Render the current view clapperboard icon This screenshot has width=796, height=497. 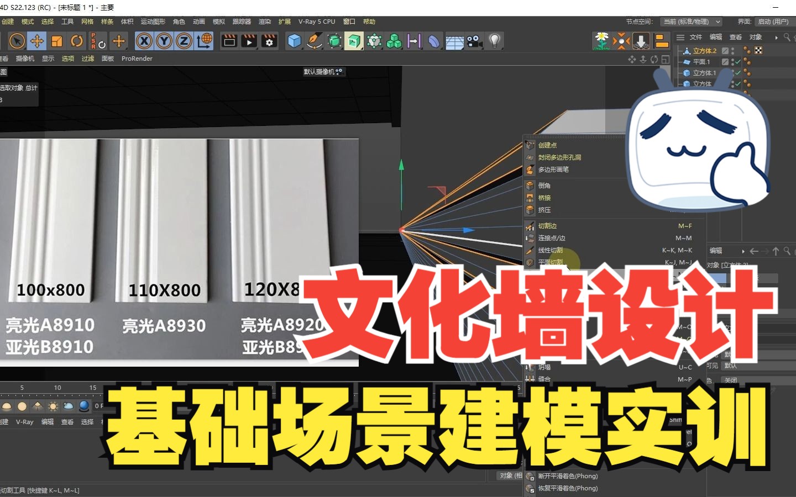(x=229, y=41)
